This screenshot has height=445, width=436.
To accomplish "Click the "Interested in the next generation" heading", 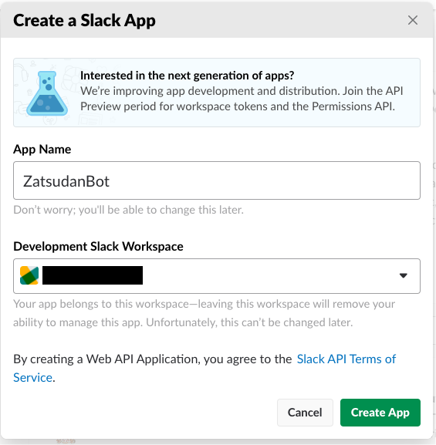I will [188, 76].
